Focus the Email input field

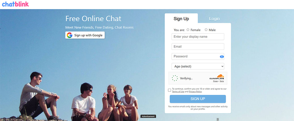tap(198, 46)
